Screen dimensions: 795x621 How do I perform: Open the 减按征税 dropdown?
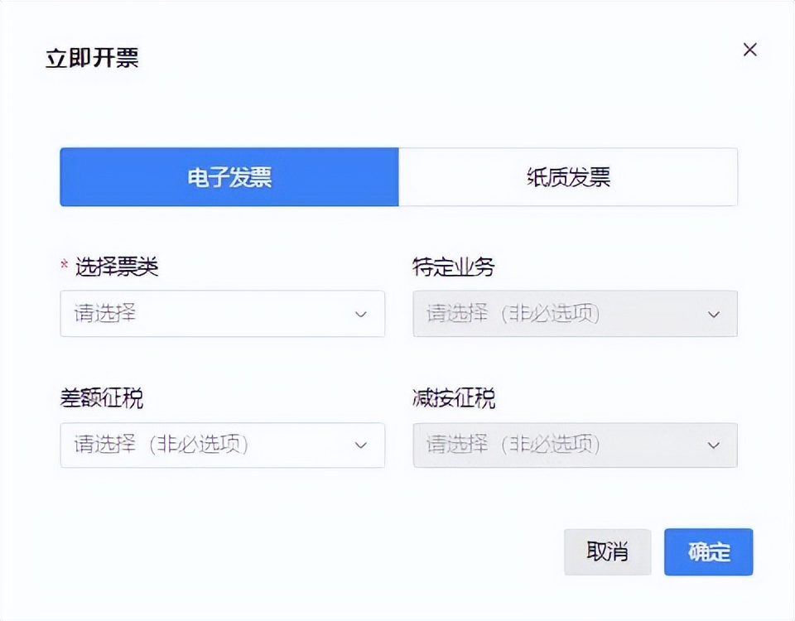coord(576,445)
